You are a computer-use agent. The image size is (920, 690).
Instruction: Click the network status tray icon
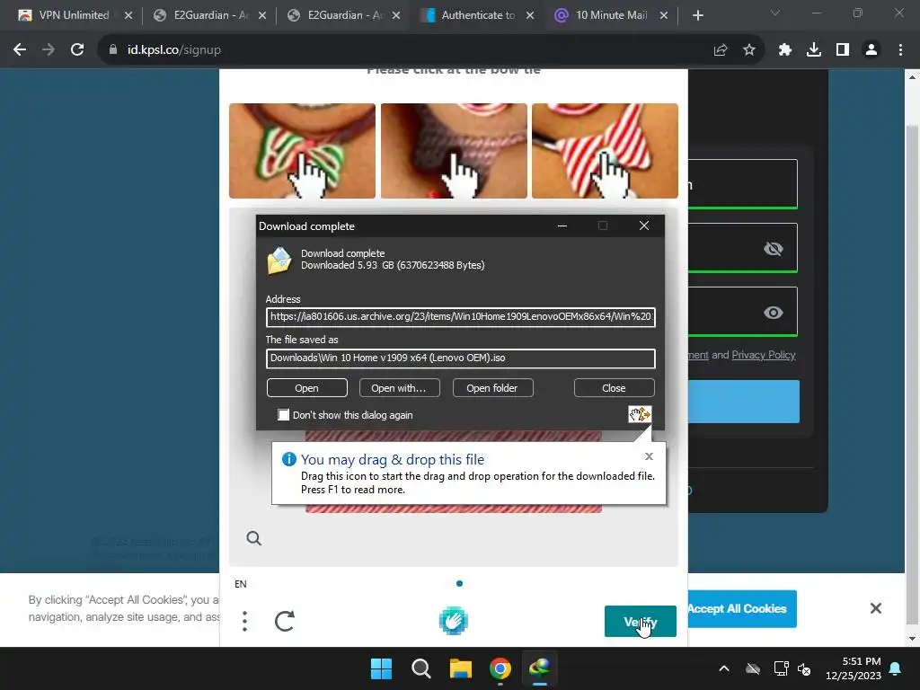click(782, 668)
